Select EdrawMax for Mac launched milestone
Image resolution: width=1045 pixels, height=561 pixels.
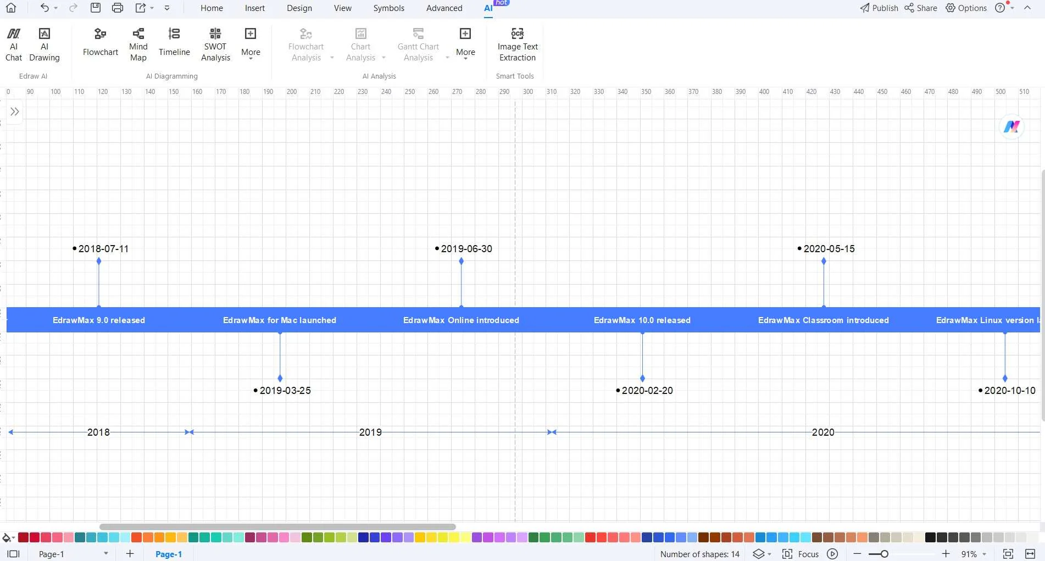coord(280,320)
